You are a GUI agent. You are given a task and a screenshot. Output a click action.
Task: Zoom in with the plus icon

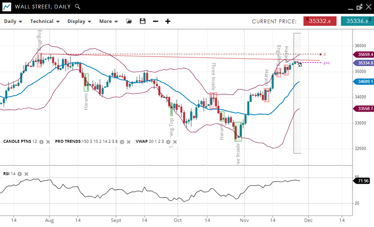tap(168, 21)
